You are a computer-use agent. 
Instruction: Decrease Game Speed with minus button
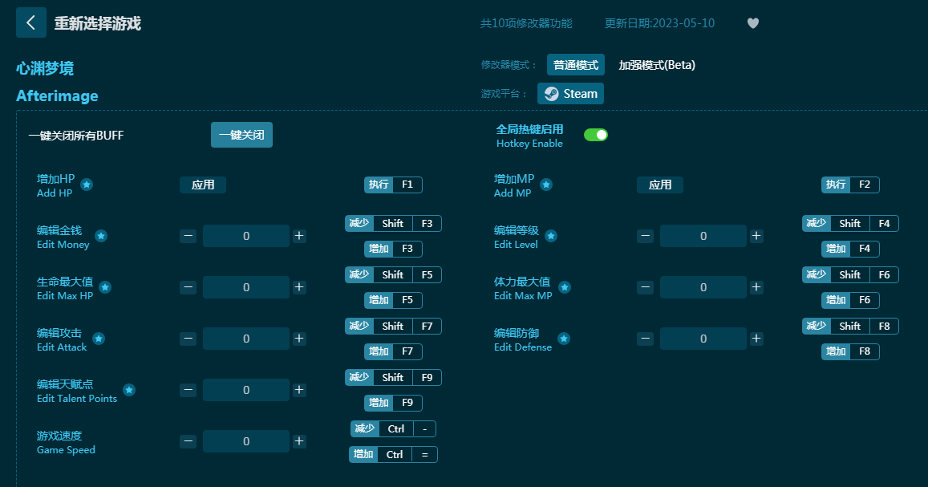click(188, 441)
